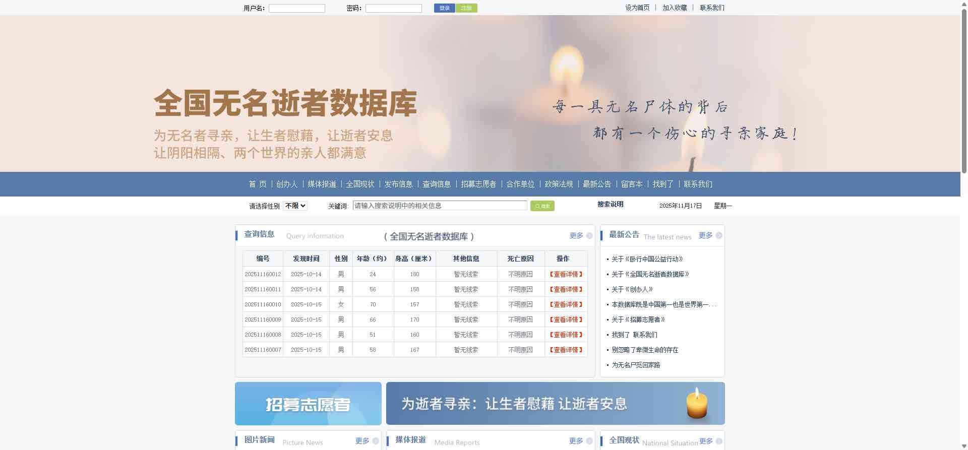The height and width of the screenshot is (450, 968).
Task: Click 更多 arrow icon in 查询信息 panel
Action: pos(589,235)
